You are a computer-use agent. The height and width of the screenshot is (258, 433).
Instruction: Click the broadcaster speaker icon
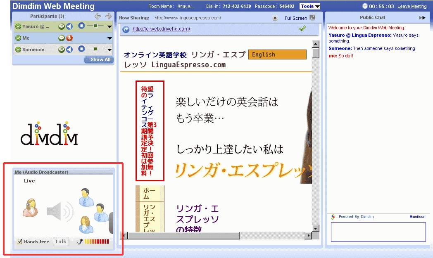59,211
